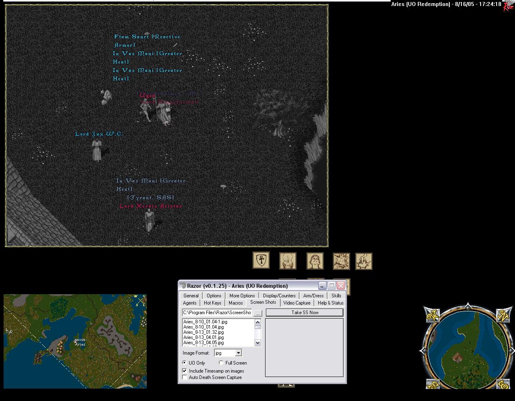Click the ankh shield spell icon
The width and height of the screenshot is (515, 401).
(x=261, y=261)
